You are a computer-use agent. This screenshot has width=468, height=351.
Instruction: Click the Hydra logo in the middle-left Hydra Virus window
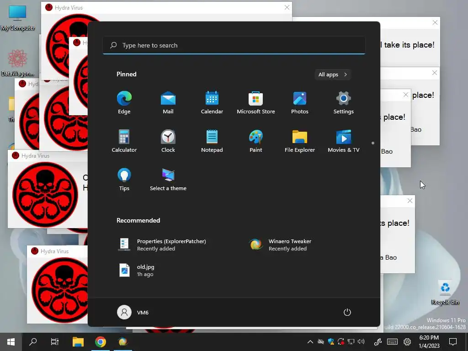point(45,195)
